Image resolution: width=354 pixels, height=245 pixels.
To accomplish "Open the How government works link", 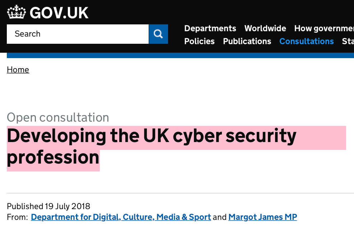I will pos(324,28).
